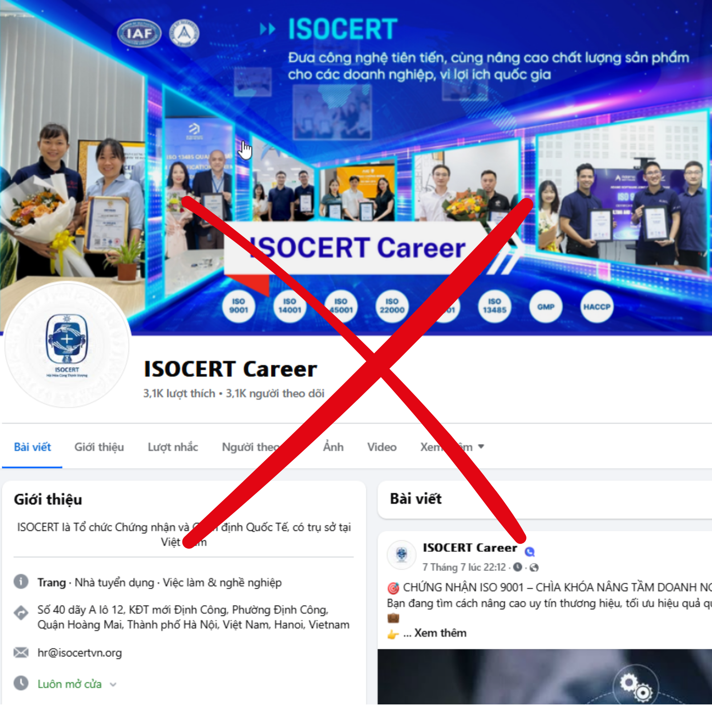Image resolution: width=712 pixels, height=712 pixels.
Task: Open the post image thumbnail
Action: (545, 676)
